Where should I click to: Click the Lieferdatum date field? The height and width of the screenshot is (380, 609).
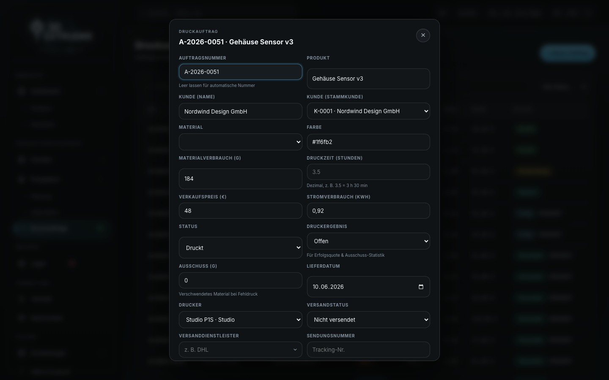[x=368, y=287]
